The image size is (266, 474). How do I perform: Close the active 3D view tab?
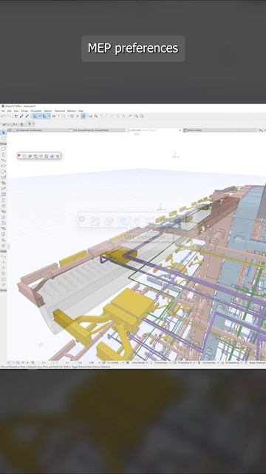(180, 130)
